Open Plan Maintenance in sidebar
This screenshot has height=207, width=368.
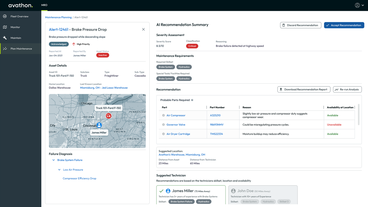click(x=21, y=49)
